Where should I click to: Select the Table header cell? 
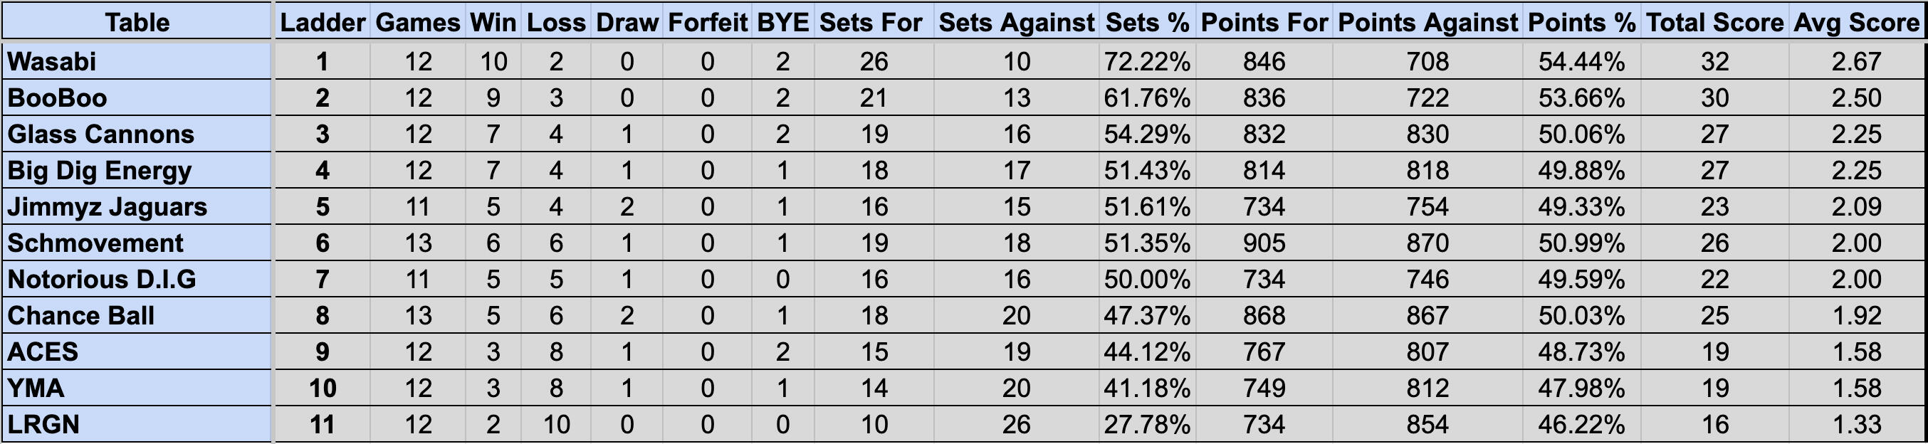[136, 21]
